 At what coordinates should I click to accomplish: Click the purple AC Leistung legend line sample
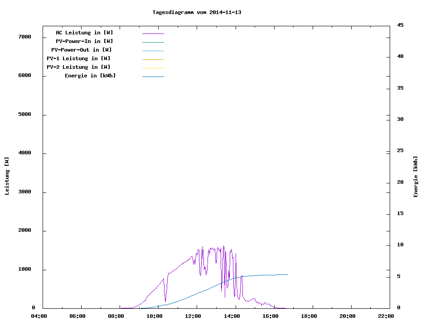[153, 34]
